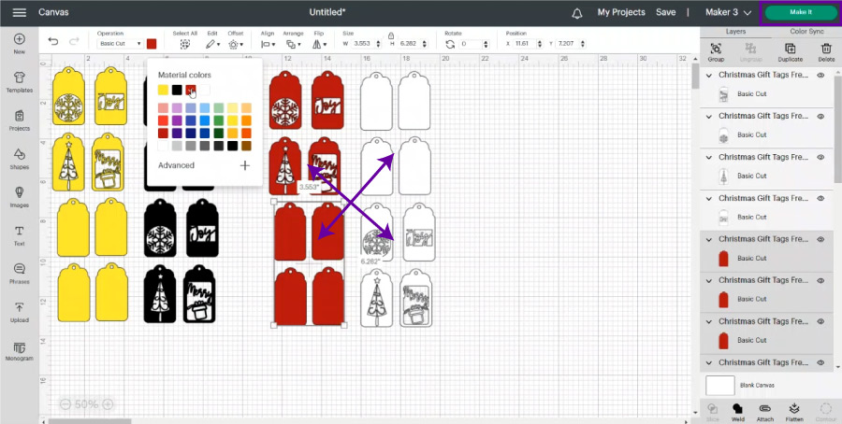Pick the yellow material color swatch
The height and width of the screenshot is (424, 842).
pos(164,90)
